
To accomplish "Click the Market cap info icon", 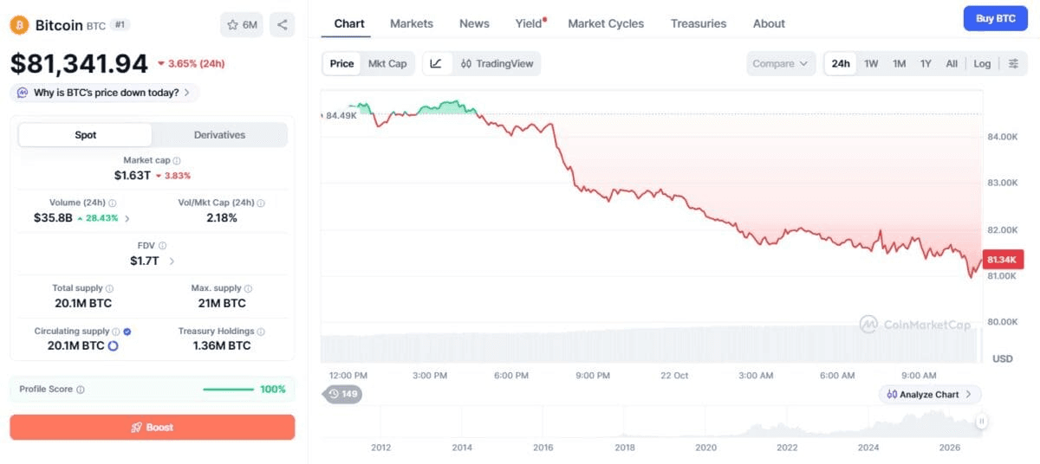I will [177, 160].
